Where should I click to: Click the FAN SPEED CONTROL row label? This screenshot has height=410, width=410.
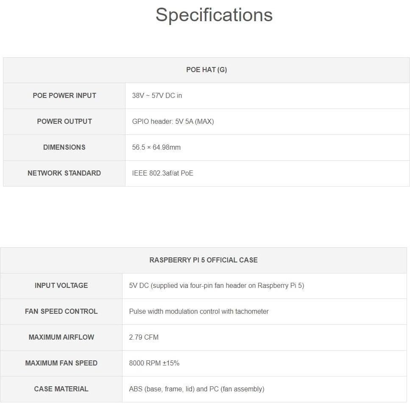(x=61, y=312)
